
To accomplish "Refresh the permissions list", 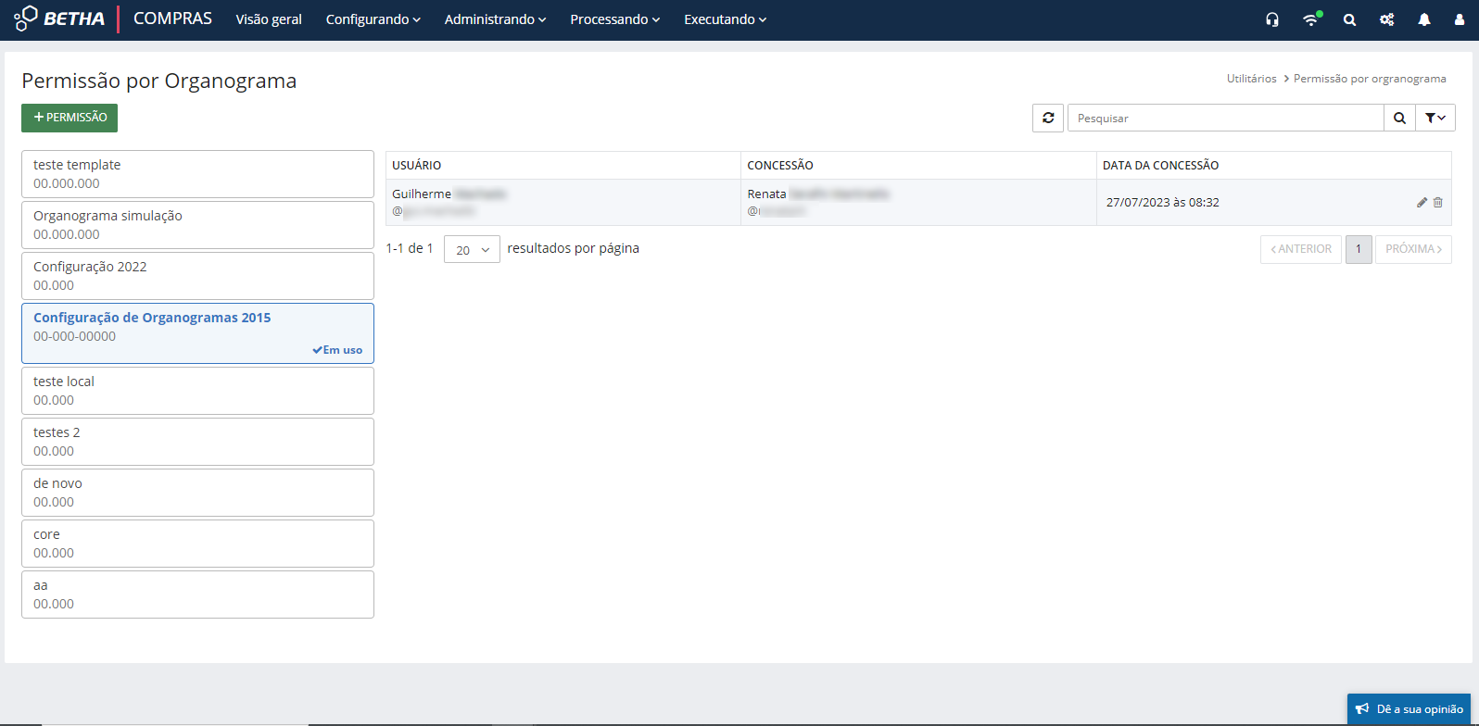I will pyautogui.click(x=1048, y=118).
